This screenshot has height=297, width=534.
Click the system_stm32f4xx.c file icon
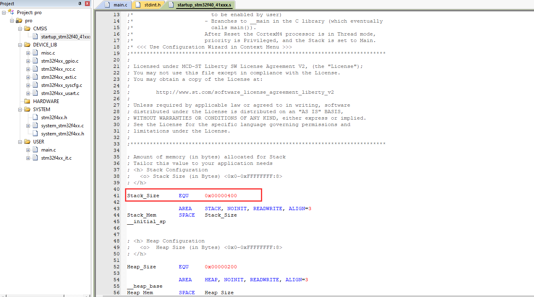point(35,126)
